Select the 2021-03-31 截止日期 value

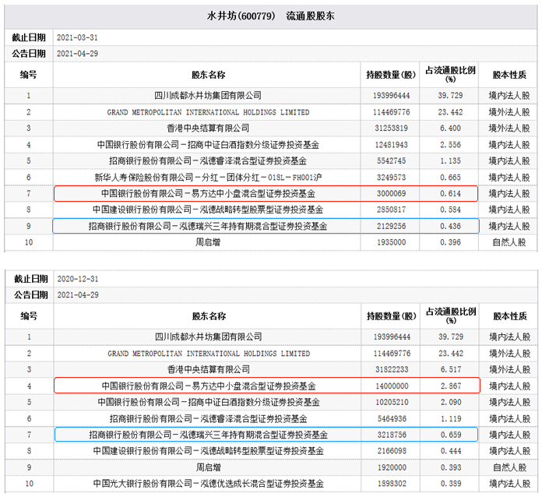(77, 37)
